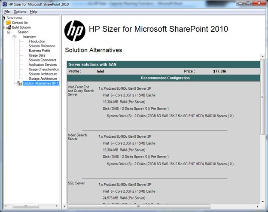Screen dimensions: 268x212
Task: Click the 'Solution Alternatives' heading
Action: [94, 50]
